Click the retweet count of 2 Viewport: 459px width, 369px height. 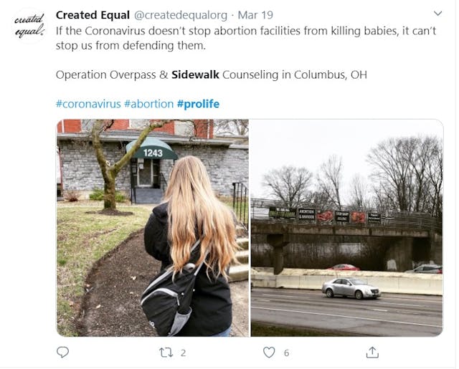tap(183, 353)
